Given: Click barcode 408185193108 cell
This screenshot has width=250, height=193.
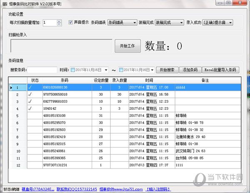Looking at the screenshot, I should pyautogui.click(x=67, y=116).
